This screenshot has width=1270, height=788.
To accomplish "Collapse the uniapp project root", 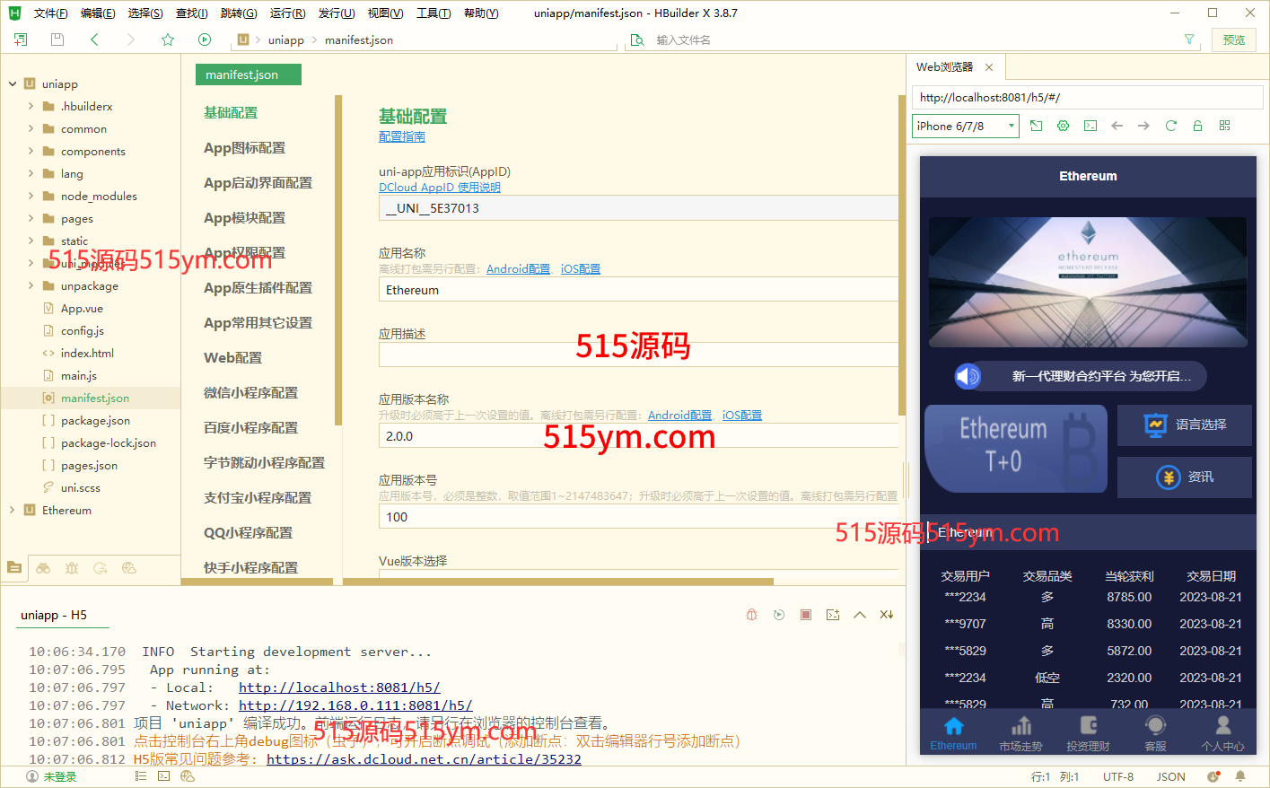I will [13, 83].
